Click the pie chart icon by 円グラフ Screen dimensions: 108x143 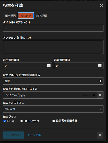click(x=26, y=121)
